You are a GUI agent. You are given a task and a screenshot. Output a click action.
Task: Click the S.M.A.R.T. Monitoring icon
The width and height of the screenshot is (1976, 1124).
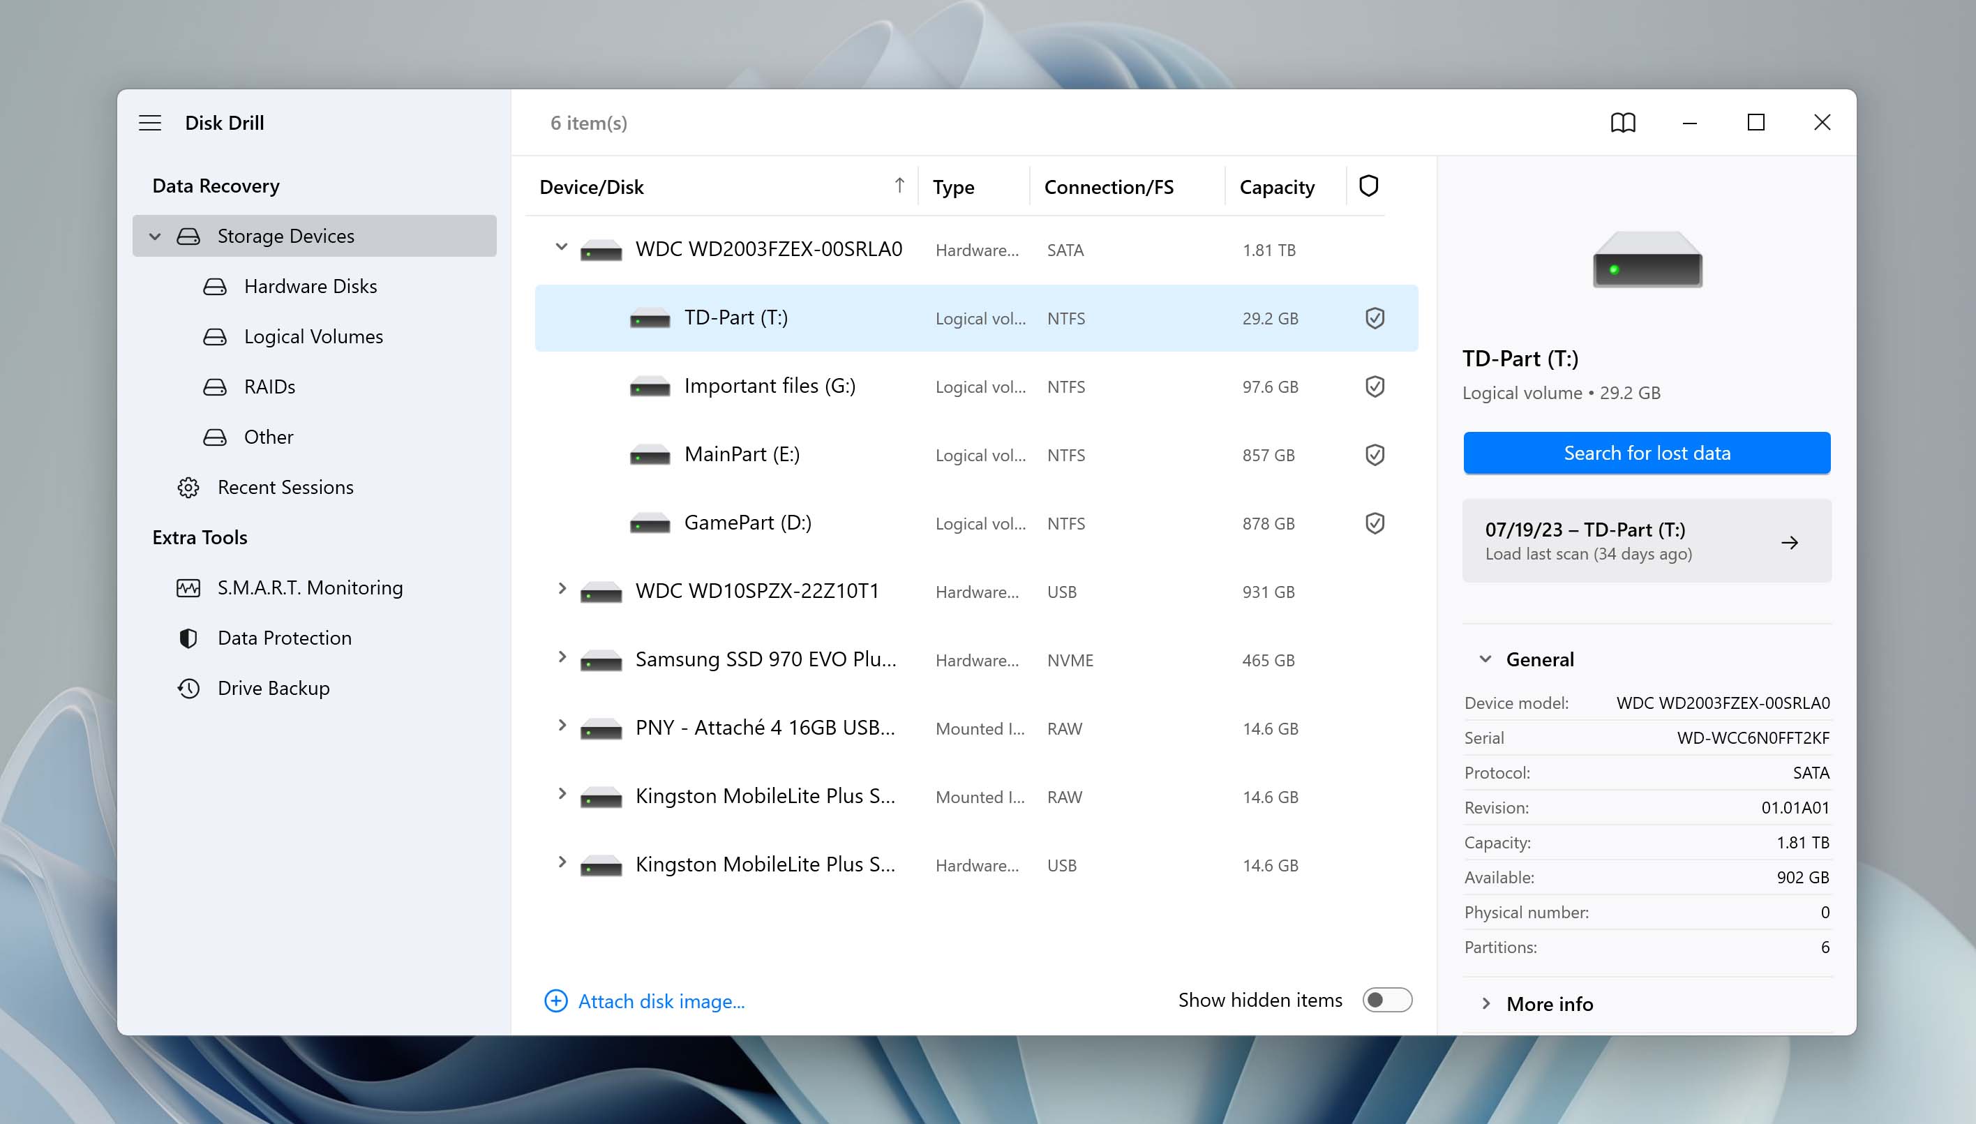[188, 587]
